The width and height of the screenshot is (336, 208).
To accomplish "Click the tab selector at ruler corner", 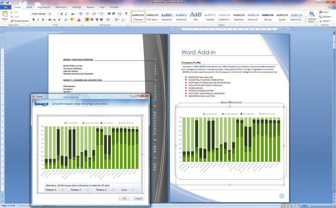I will pyautogui.click(x=2, y=29).
